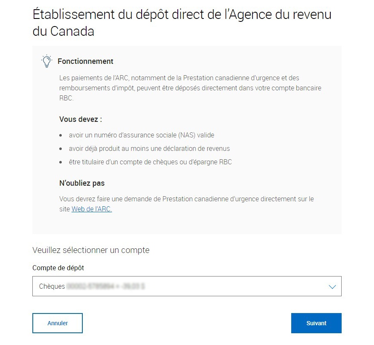Click the N'oubliez pas heading
The width and height of the screenshot is (374, 345).
(x=82, y=183)
